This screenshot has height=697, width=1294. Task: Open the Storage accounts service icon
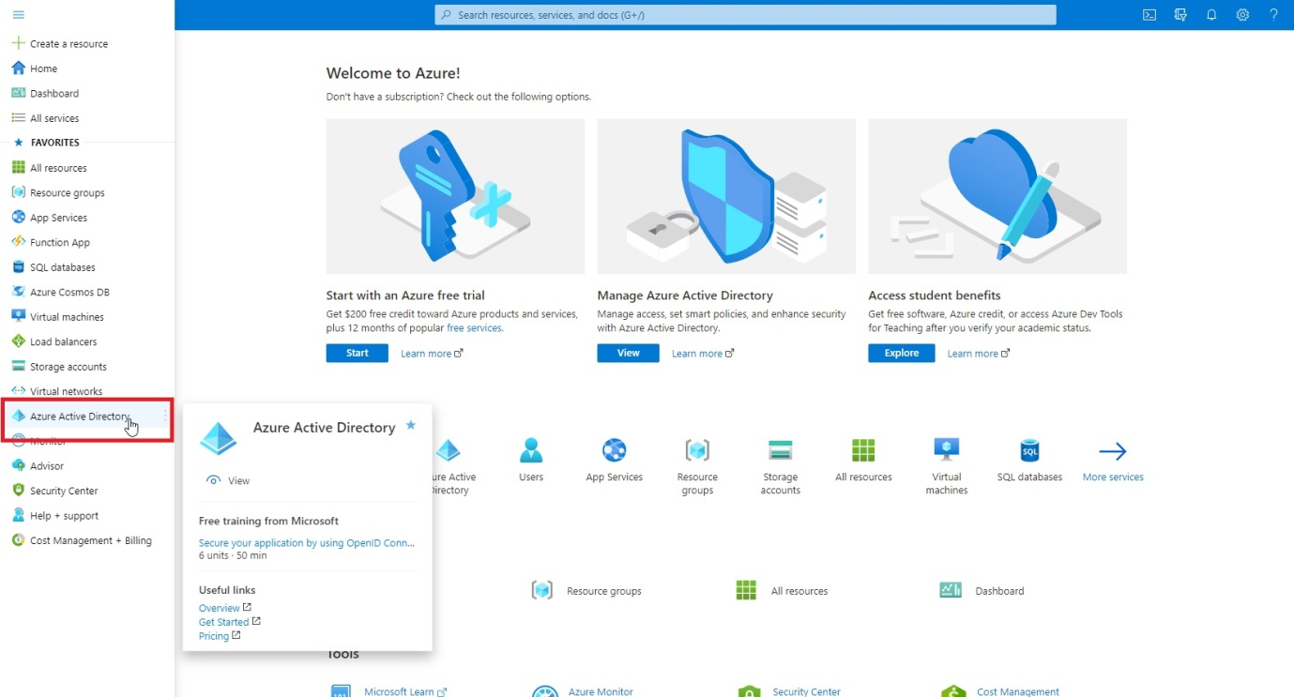[x=781, y=450]
